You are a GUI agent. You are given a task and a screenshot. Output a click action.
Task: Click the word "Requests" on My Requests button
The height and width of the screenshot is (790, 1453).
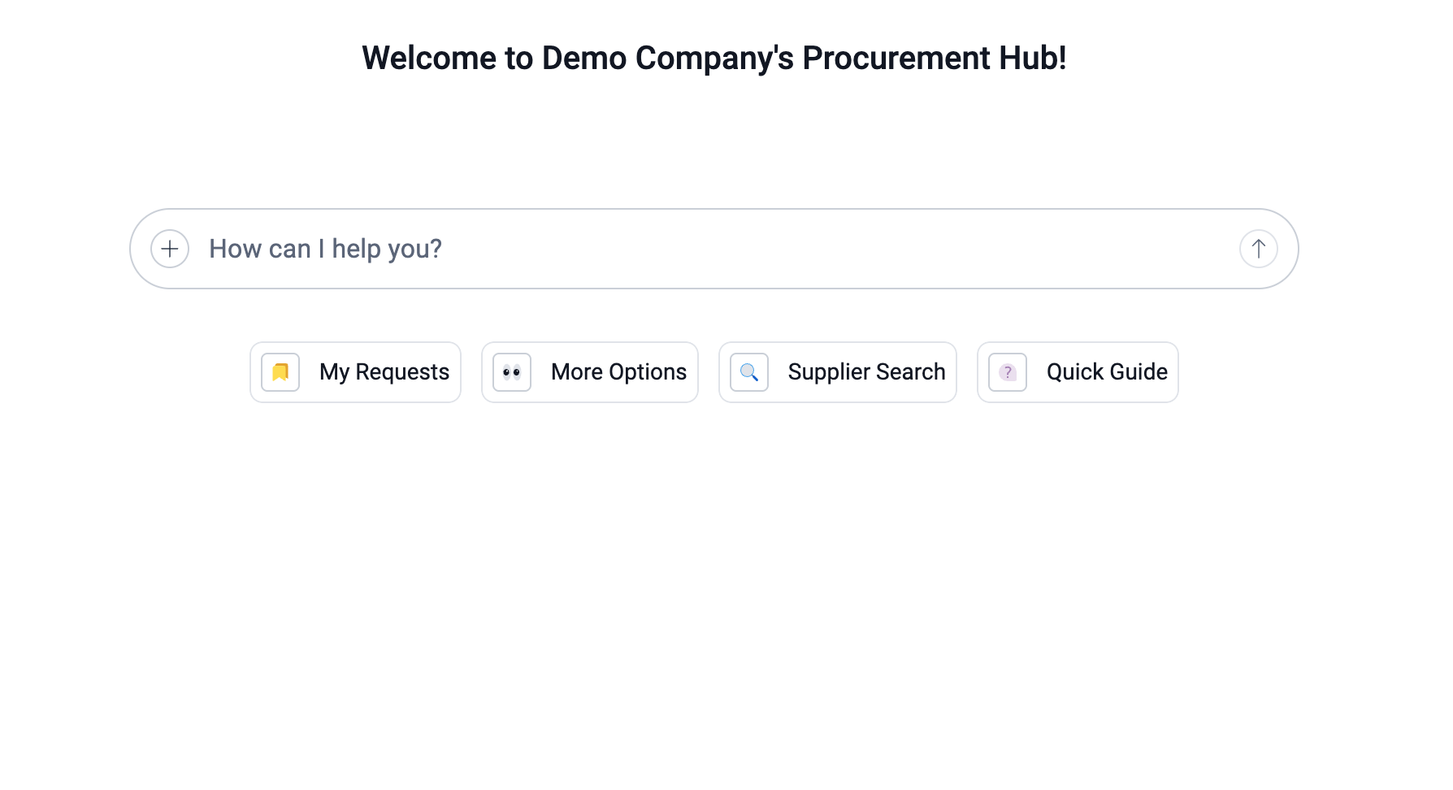(402, 372)
